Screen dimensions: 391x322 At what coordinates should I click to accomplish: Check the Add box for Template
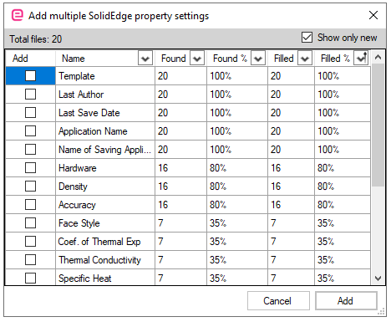click(x=30, y=76)
